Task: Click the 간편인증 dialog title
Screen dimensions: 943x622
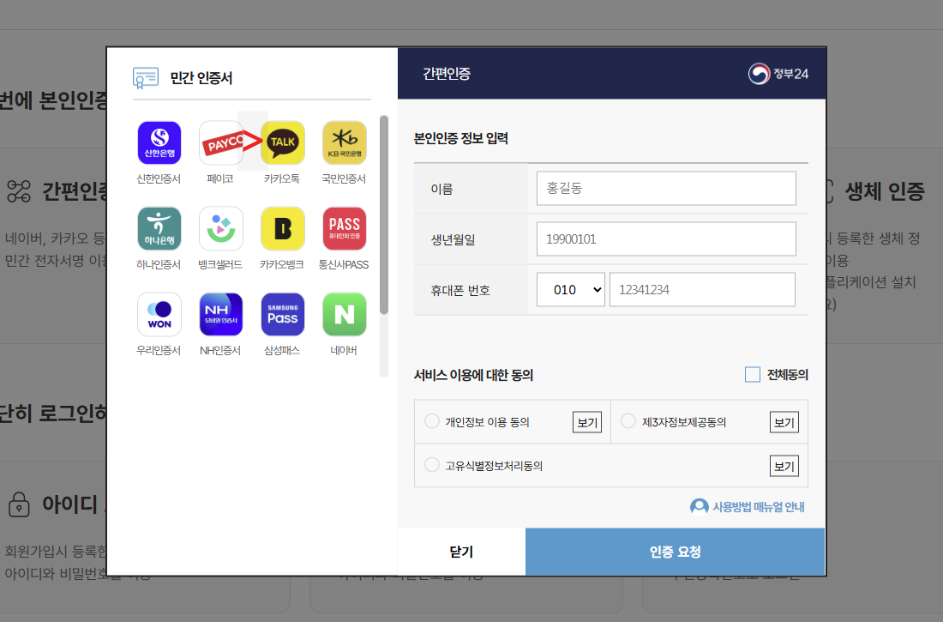Action: (x=447, y=74)
